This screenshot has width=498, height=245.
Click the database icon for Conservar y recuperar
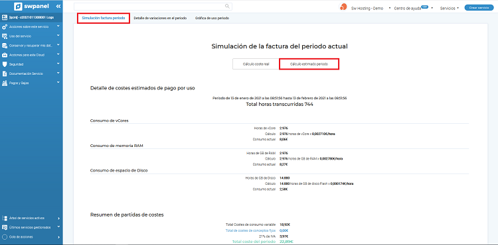pyautogui.click(x=5, y=46)
